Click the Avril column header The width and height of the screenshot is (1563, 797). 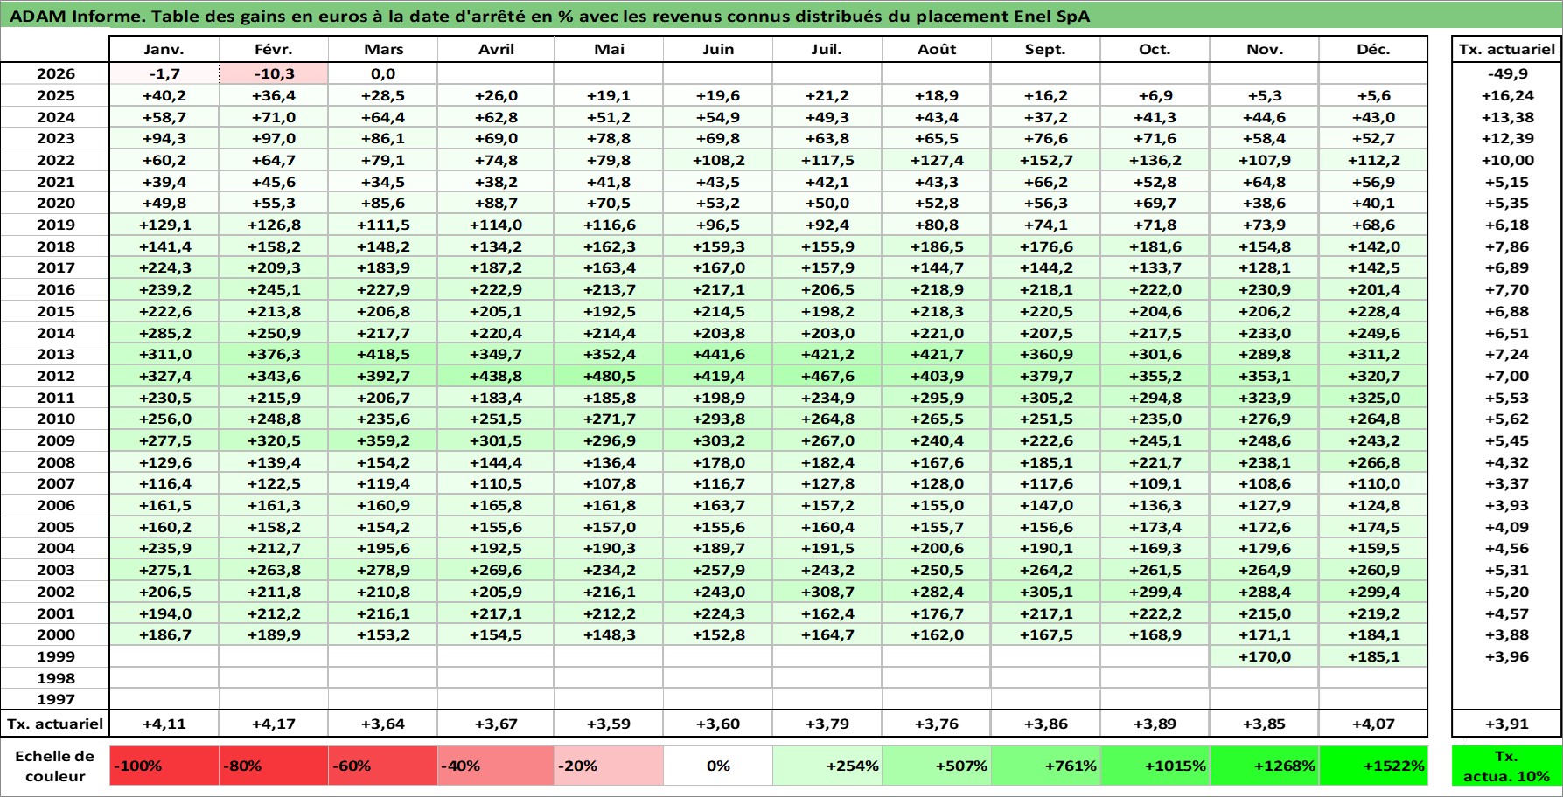[x=495, y=50]
